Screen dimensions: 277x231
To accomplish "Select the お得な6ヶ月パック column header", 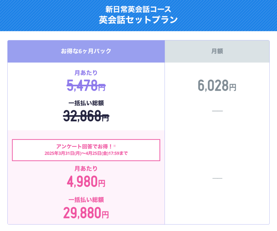I will click(x=86, y=51).
